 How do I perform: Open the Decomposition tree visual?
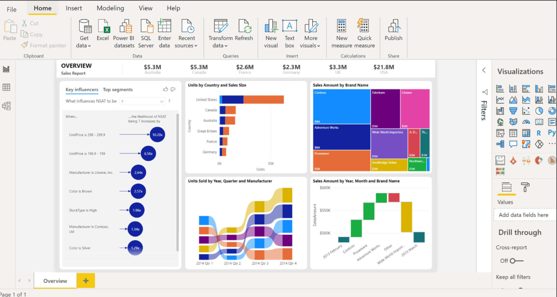click(500, 144)
